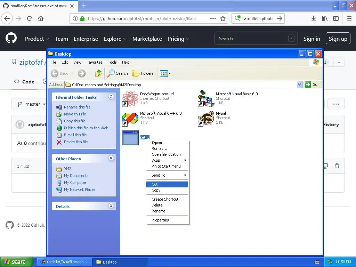Click Rename in the context menu
The height and width of the screenshot is (267, 356).
click(x=167, y=211)
